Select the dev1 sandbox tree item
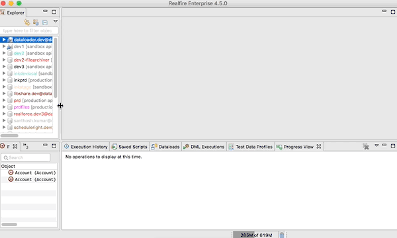This screenshot has height=238, width=397. point(26,46)
